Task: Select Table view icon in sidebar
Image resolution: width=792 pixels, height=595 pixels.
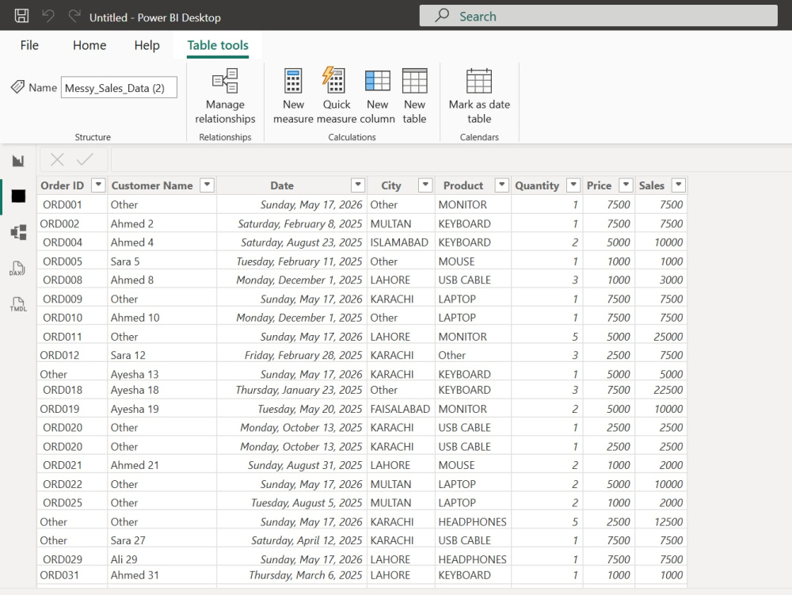Action: click(18, 196)
